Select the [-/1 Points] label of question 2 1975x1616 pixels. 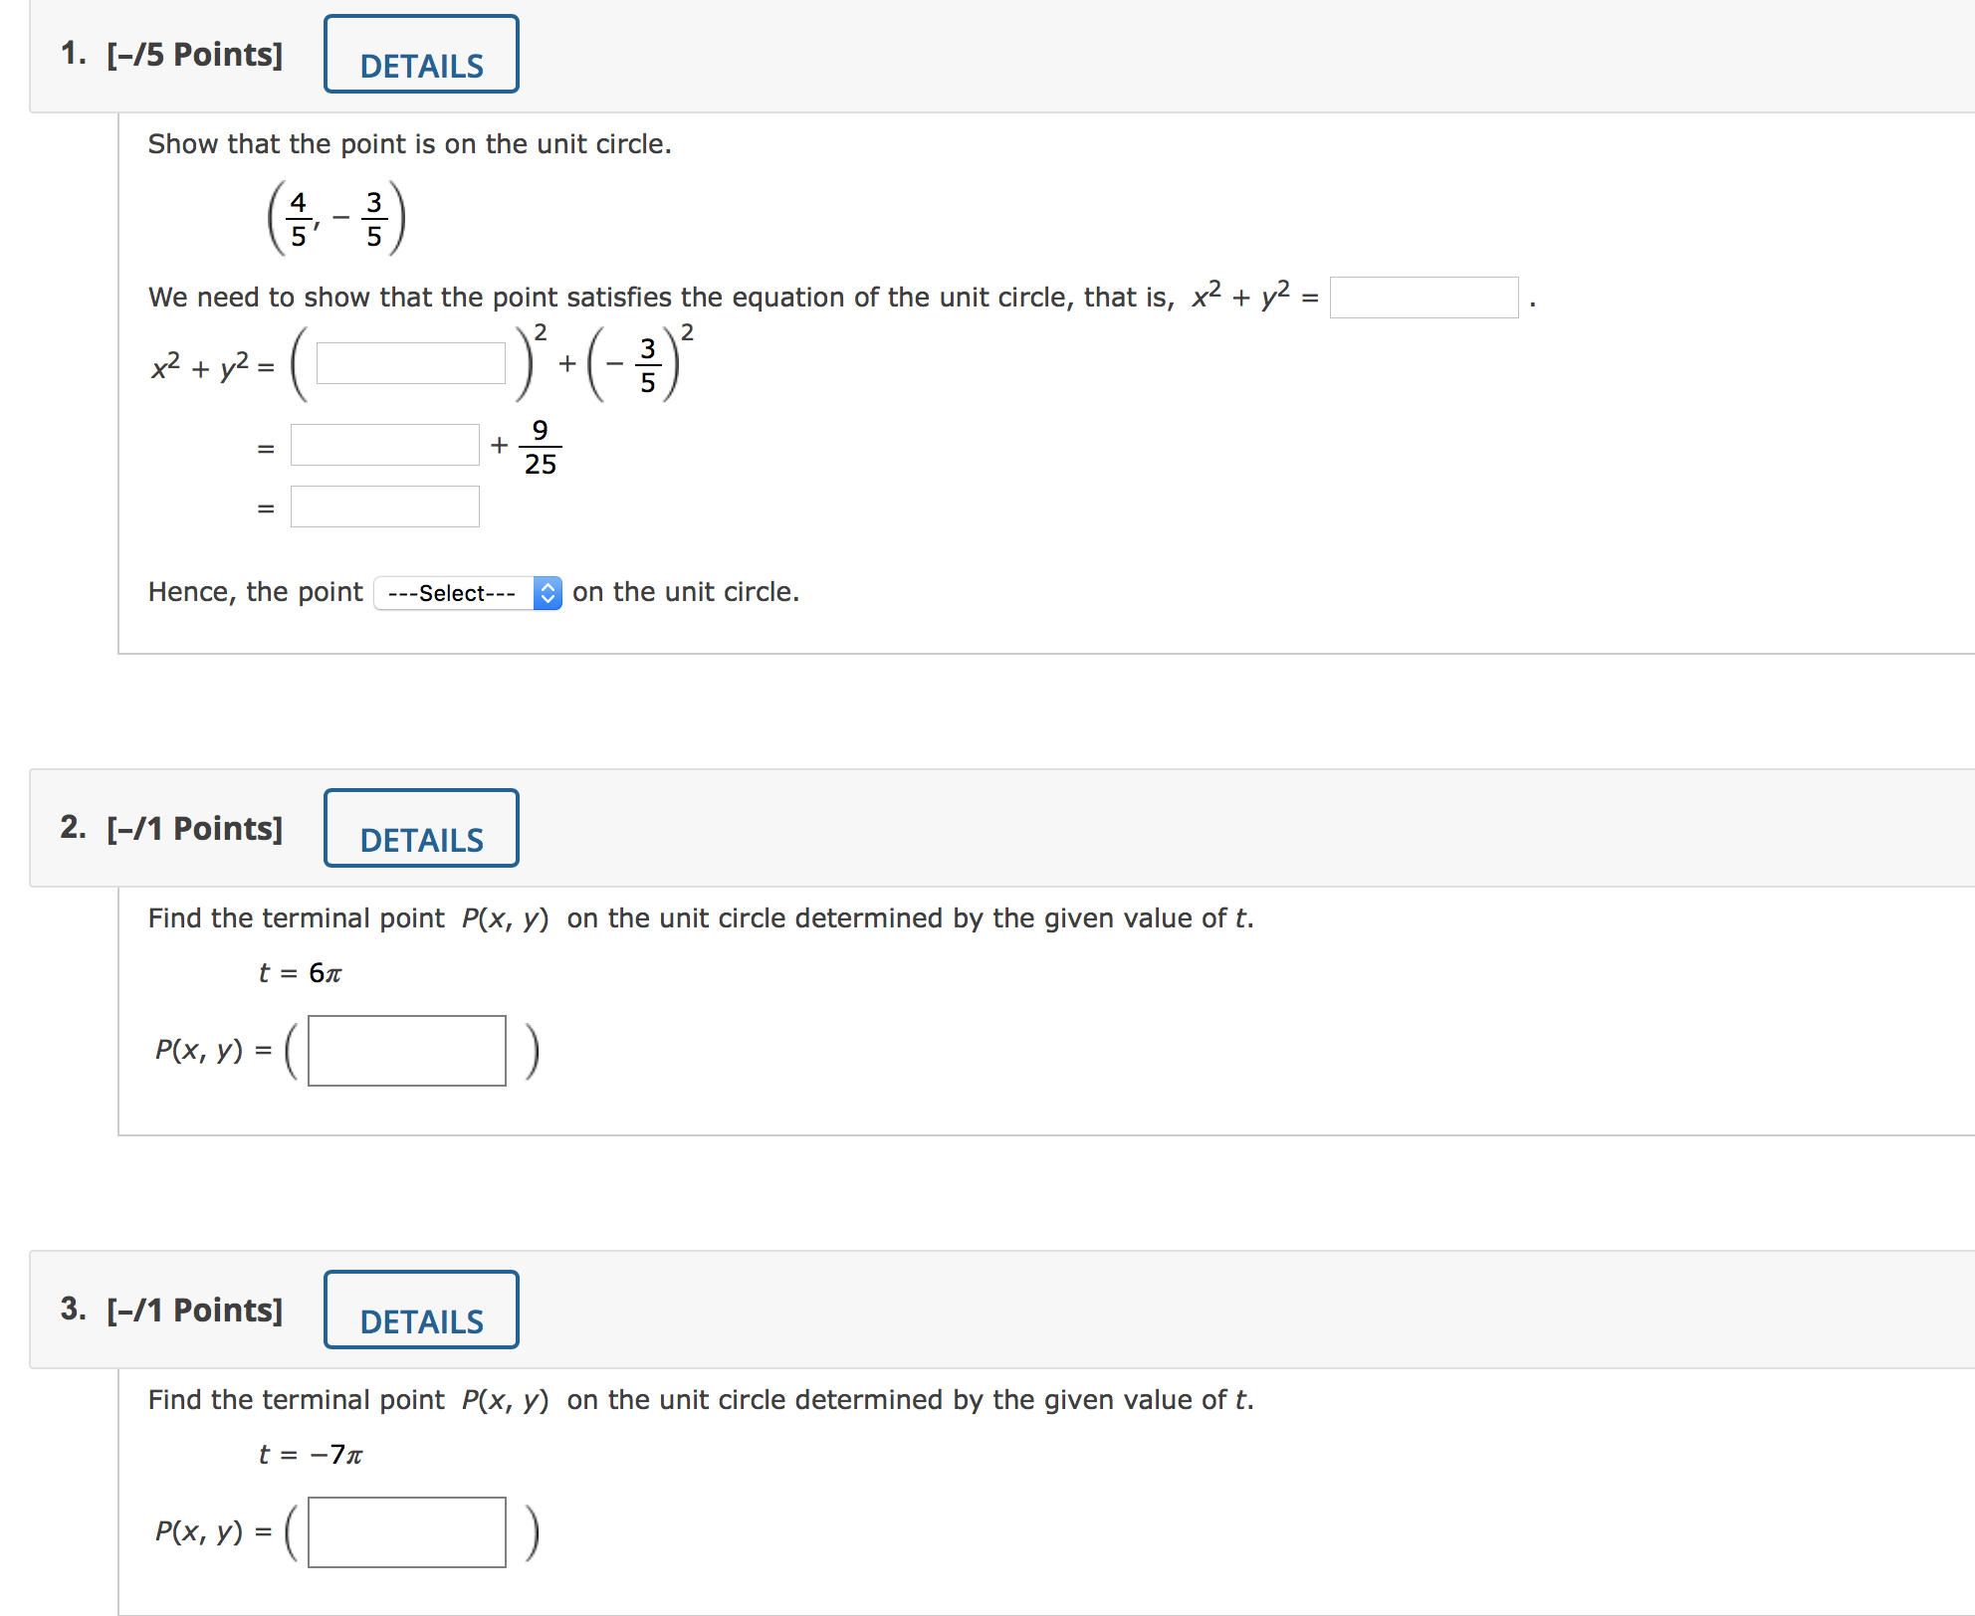194,827
